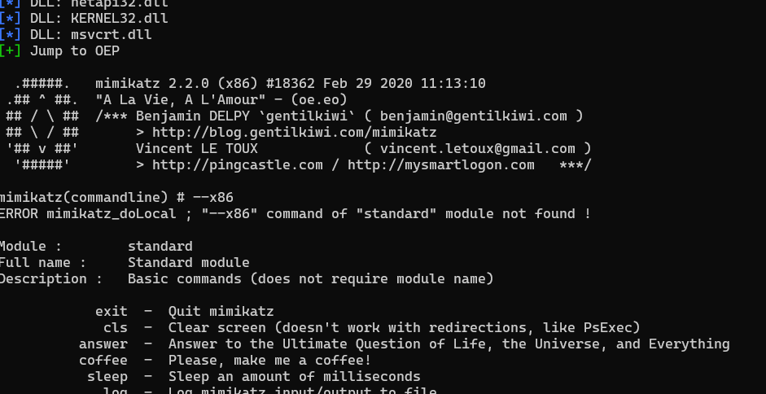Click the "sleep" command name
The width and height of the screenshot is (766, 394).
pyautogui.click(x=107, y=376)
